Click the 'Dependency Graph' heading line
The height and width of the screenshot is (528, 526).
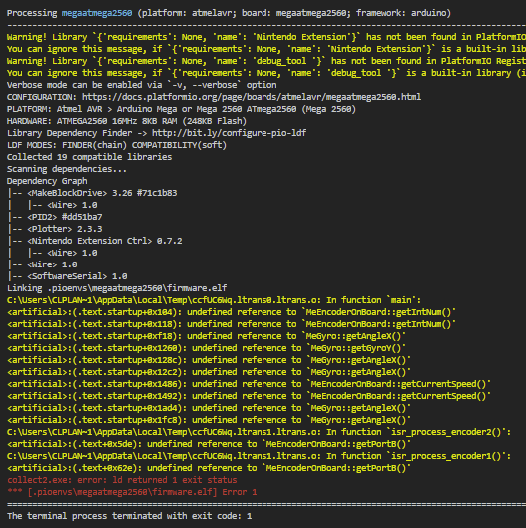click(x=47, y=181)
